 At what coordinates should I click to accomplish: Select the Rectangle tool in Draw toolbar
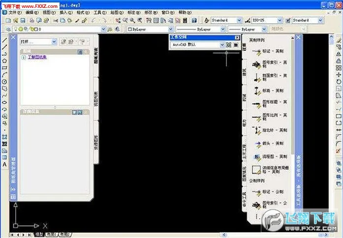pyautogui.click(x=4, y=68)
